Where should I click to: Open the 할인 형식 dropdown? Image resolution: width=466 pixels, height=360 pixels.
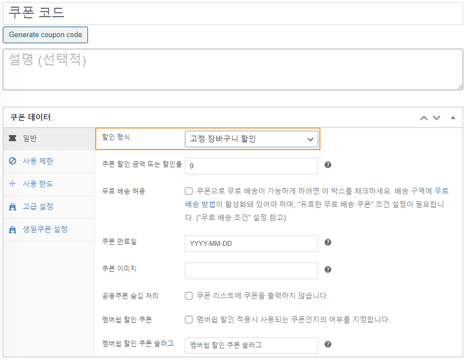pos(251,139)
